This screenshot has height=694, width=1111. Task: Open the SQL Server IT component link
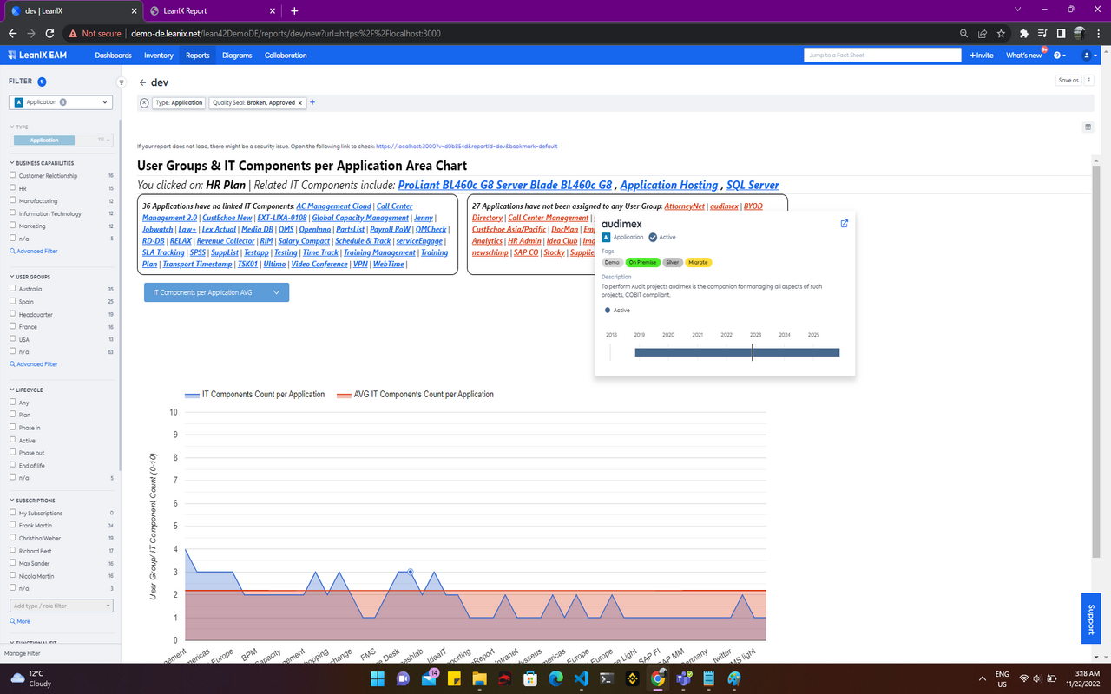click(x=753, y=185)
